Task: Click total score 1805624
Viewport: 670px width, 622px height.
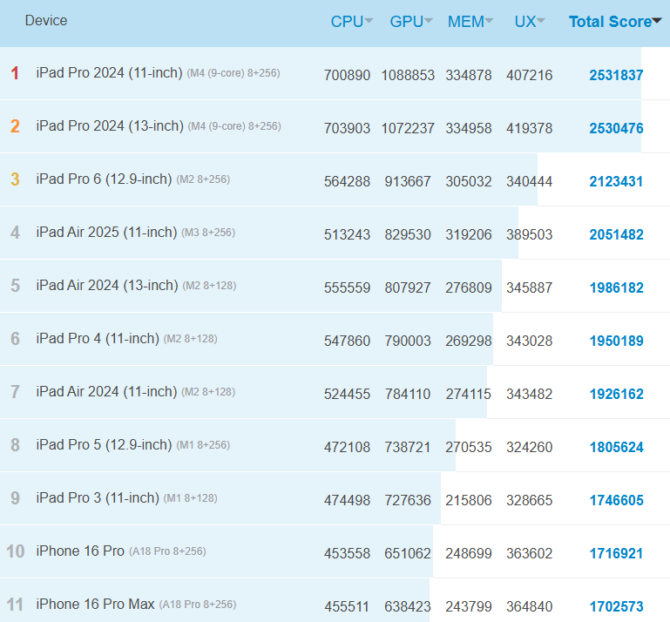Action: (616, 447)
